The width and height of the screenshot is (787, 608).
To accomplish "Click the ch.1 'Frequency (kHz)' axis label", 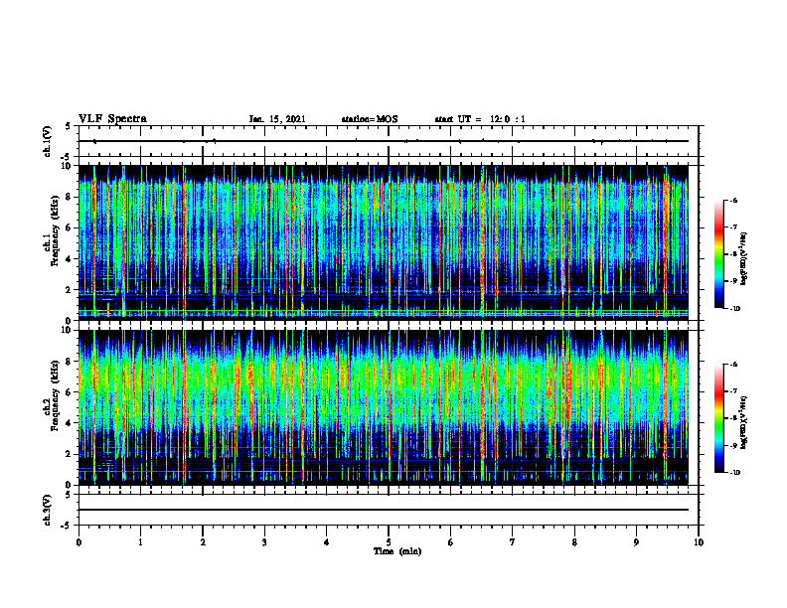I will coord(55,230).
